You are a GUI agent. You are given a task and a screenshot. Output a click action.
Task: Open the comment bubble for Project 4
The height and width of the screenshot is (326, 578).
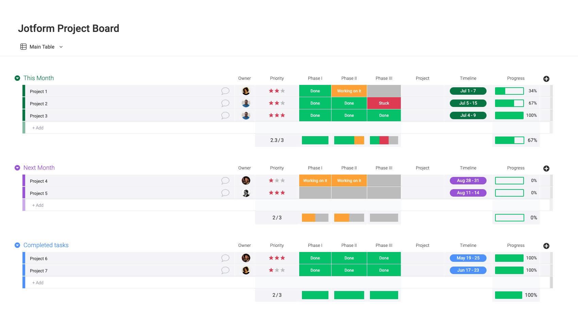pos(225,181)
